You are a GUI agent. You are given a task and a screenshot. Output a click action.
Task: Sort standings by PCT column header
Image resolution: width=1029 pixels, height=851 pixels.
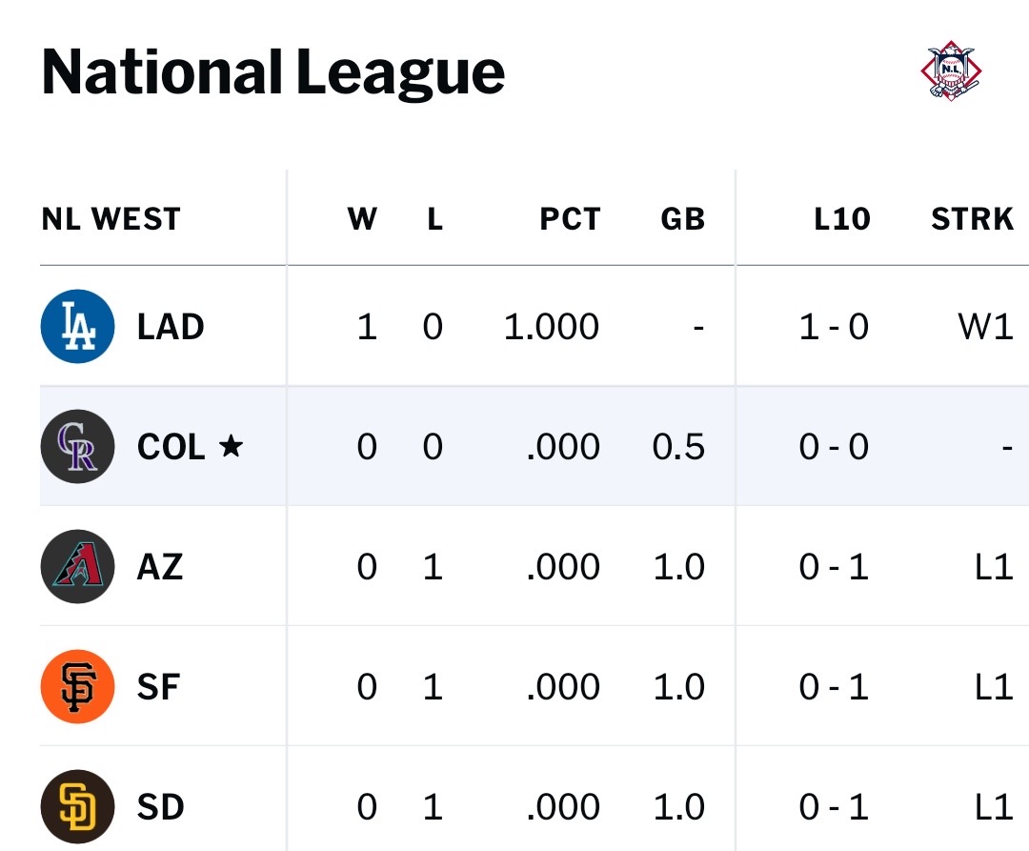pos(570,219)
